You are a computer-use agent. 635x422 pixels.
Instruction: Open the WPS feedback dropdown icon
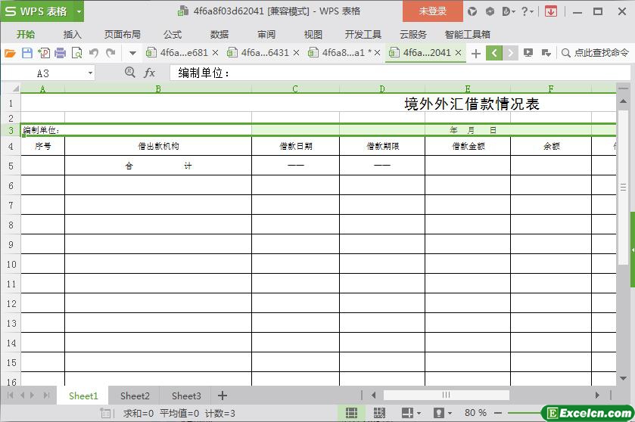click(x=509, y=11)
